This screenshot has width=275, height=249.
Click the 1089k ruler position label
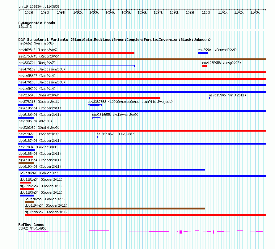click(29, 12)
